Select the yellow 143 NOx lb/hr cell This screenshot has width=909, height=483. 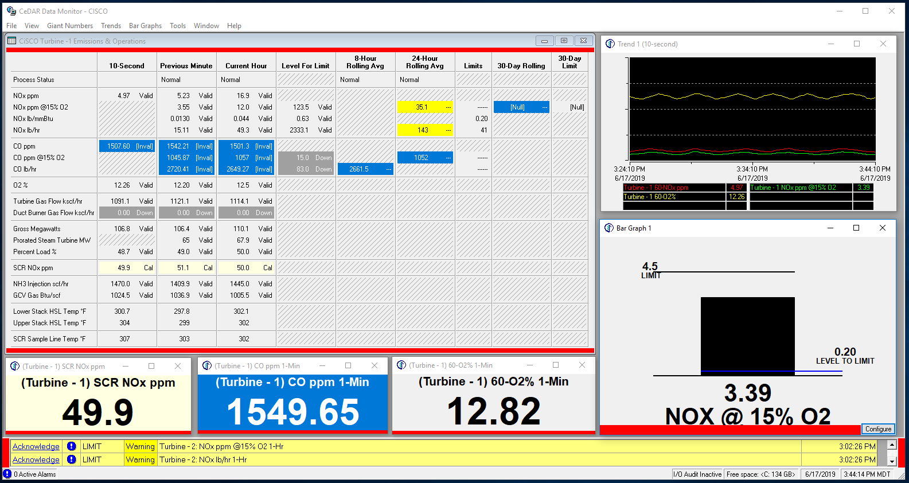point(425,130)
